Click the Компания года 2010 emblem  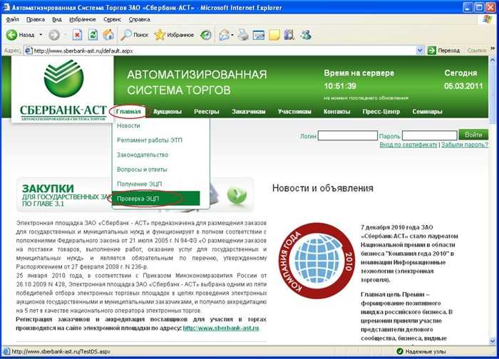(317, 261)
